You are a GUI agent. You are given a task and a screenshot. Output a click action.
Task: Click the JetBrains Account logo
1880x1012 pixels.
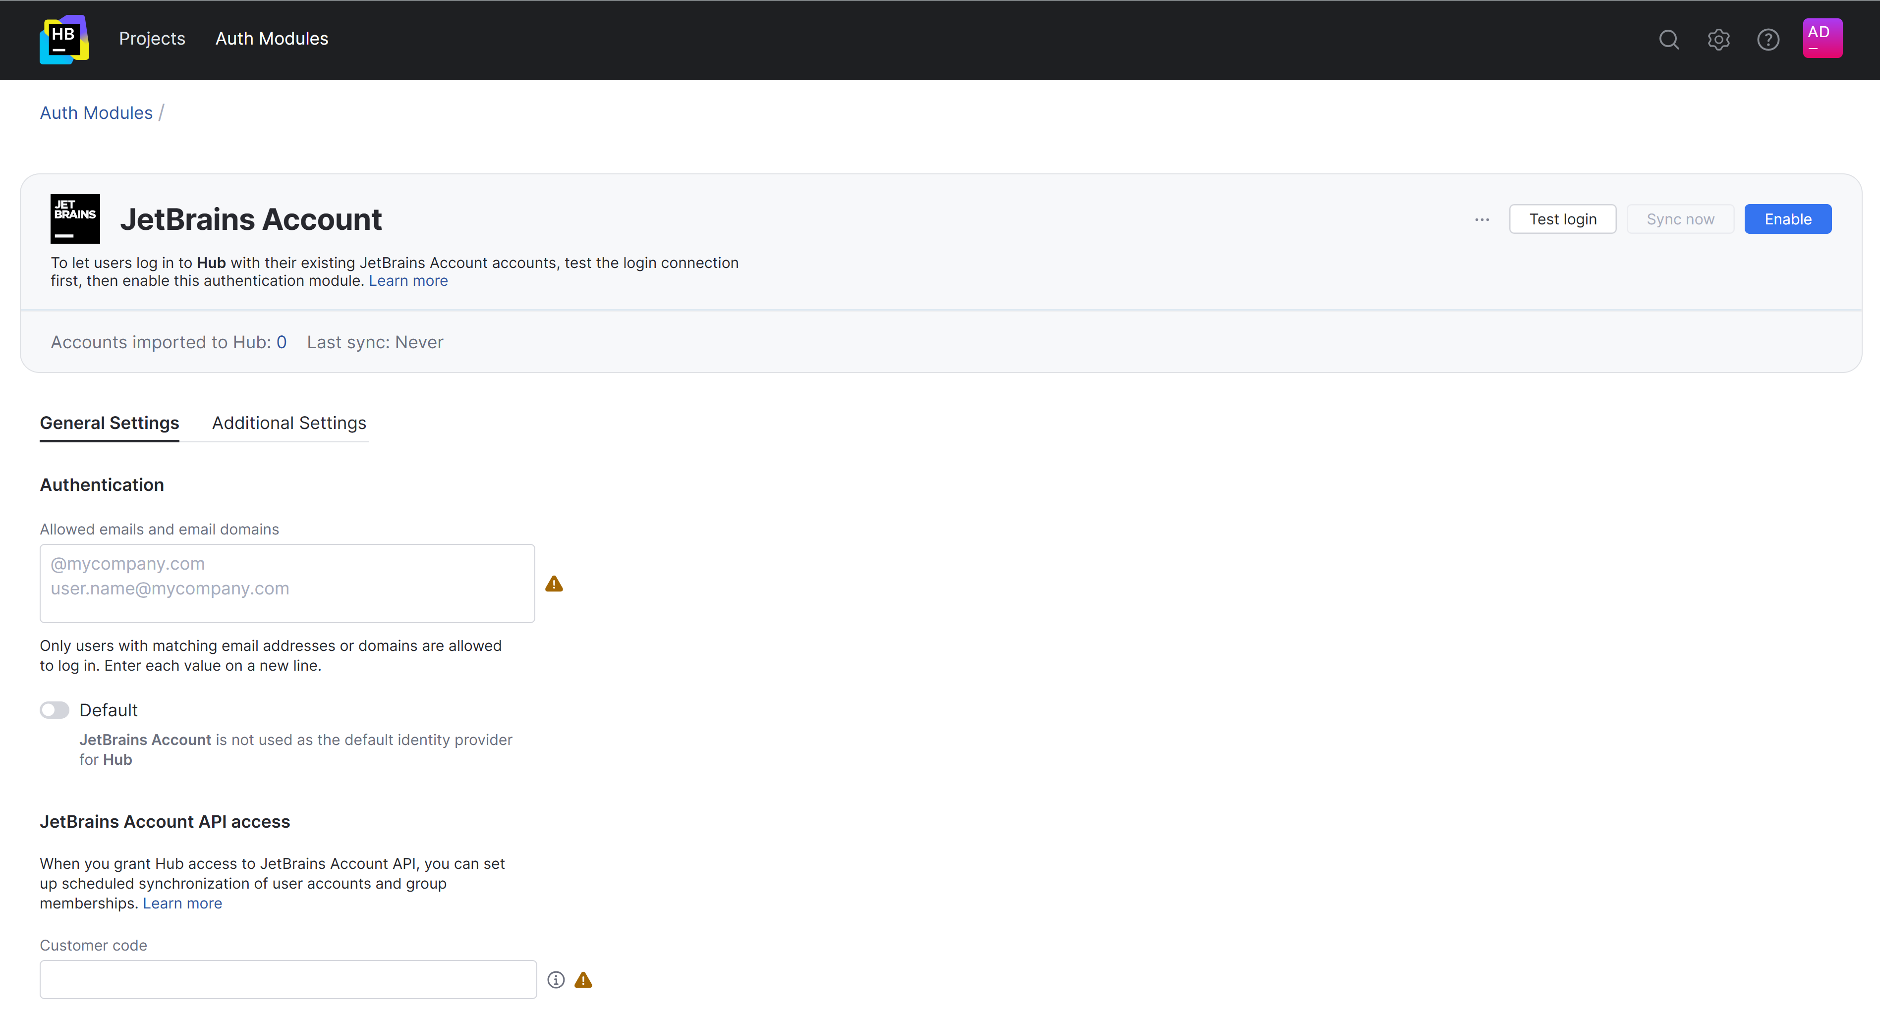(74, 219)
